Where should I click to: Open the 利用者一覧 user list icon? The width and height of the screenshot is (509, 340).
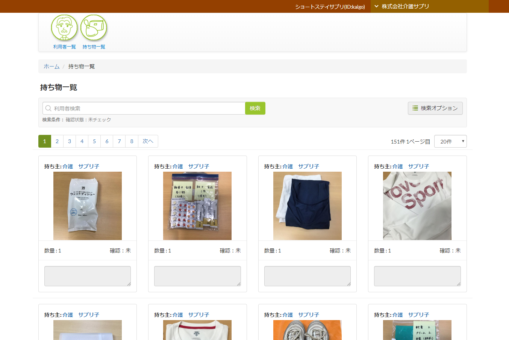pos(64,28)
